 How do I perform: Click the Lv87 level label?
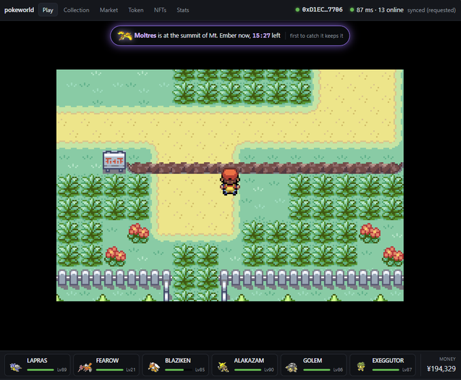(407, 370)
